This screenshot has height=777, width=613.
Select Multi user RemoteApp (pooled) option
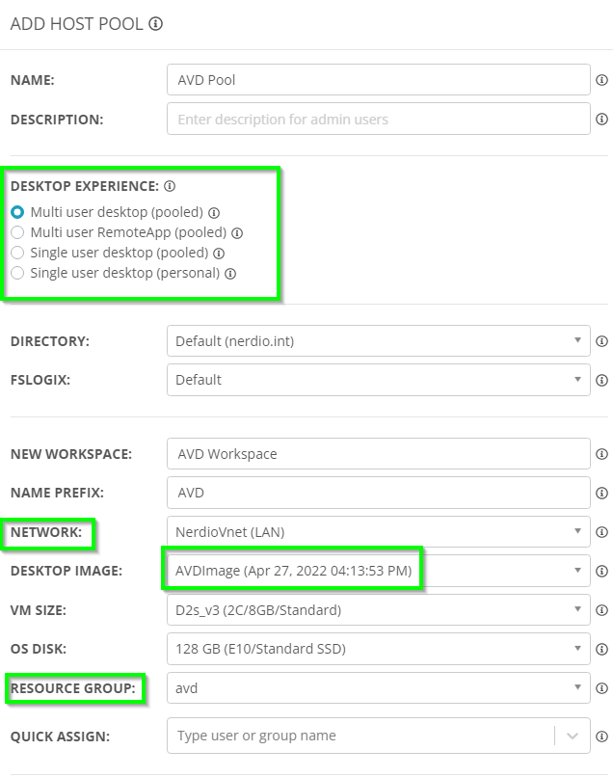coord(17,232)
